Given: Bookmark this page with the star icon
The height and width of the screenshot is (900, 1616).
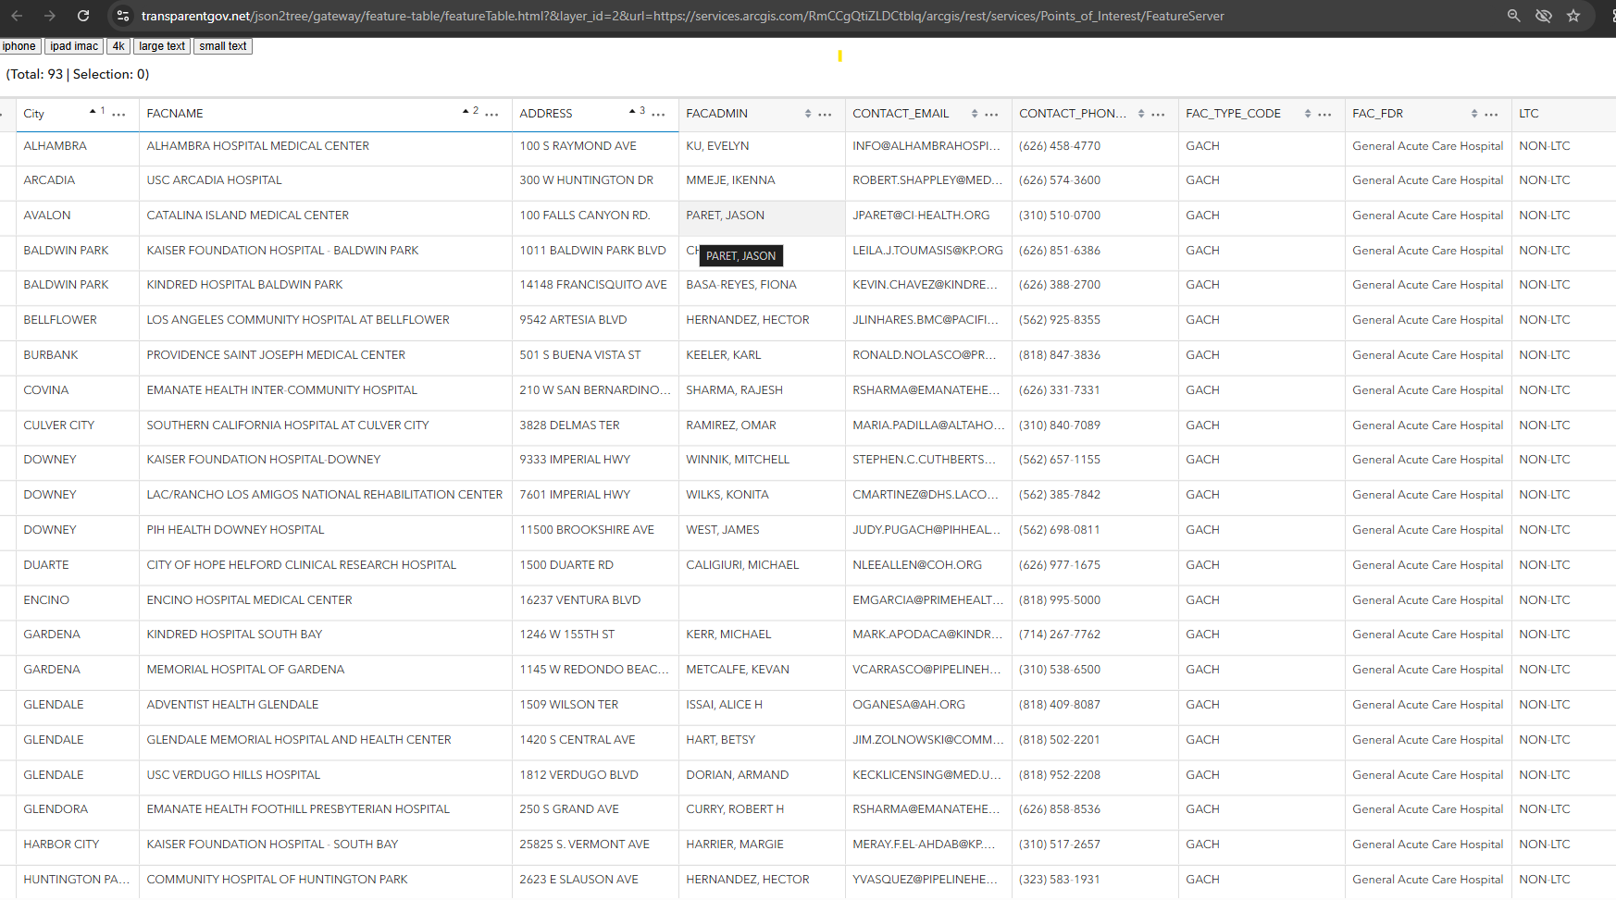Looking at the screenshot, I should coord(1573,16).
